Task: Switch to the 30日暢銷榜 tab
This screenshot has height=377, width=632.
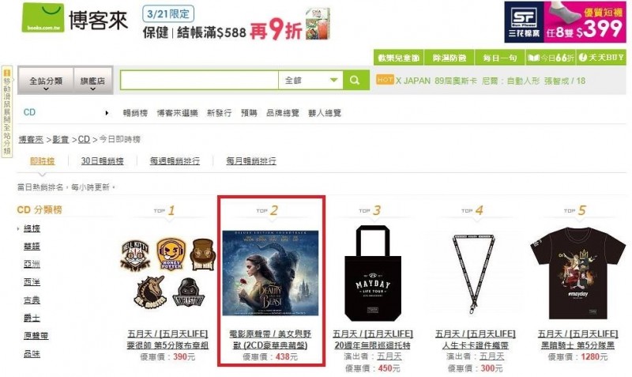Action: click(x=103, y=161)
